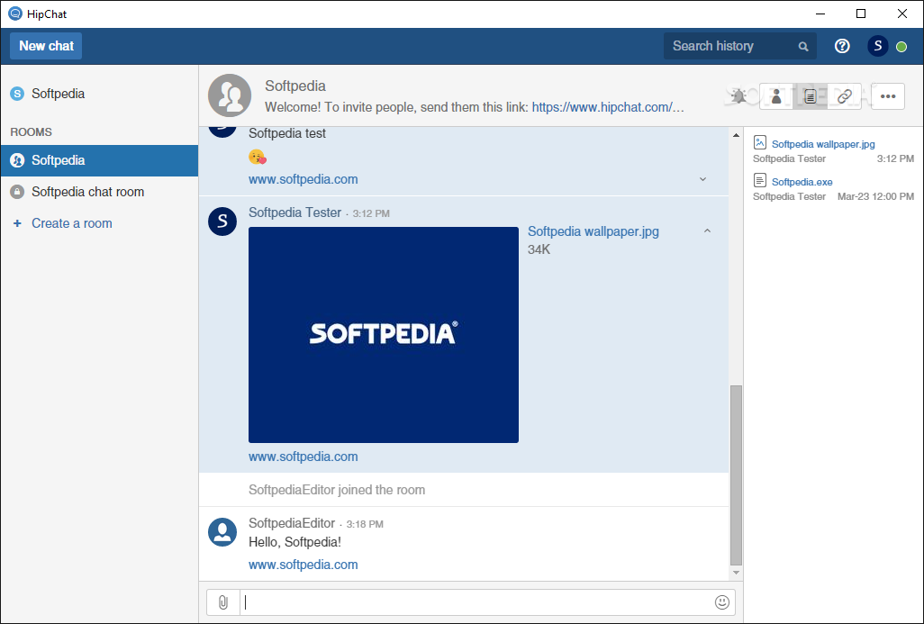The width and height of the screenshot is (924, 624).
Task: Open the help question mark icon
Action: (x=842, y=46)
